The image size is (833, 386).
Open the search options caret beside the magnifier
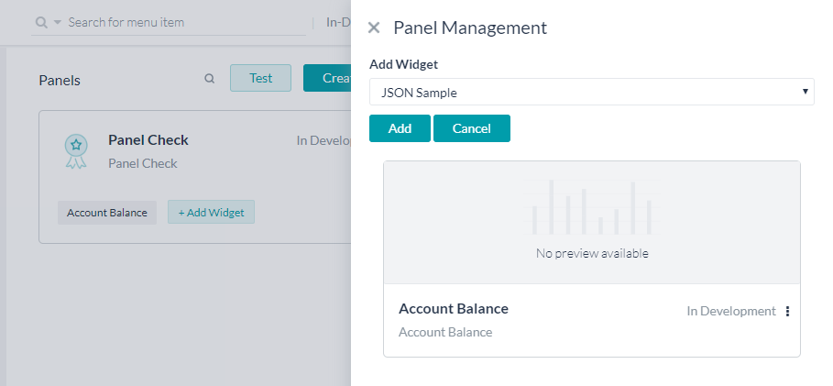pos(58,22)
